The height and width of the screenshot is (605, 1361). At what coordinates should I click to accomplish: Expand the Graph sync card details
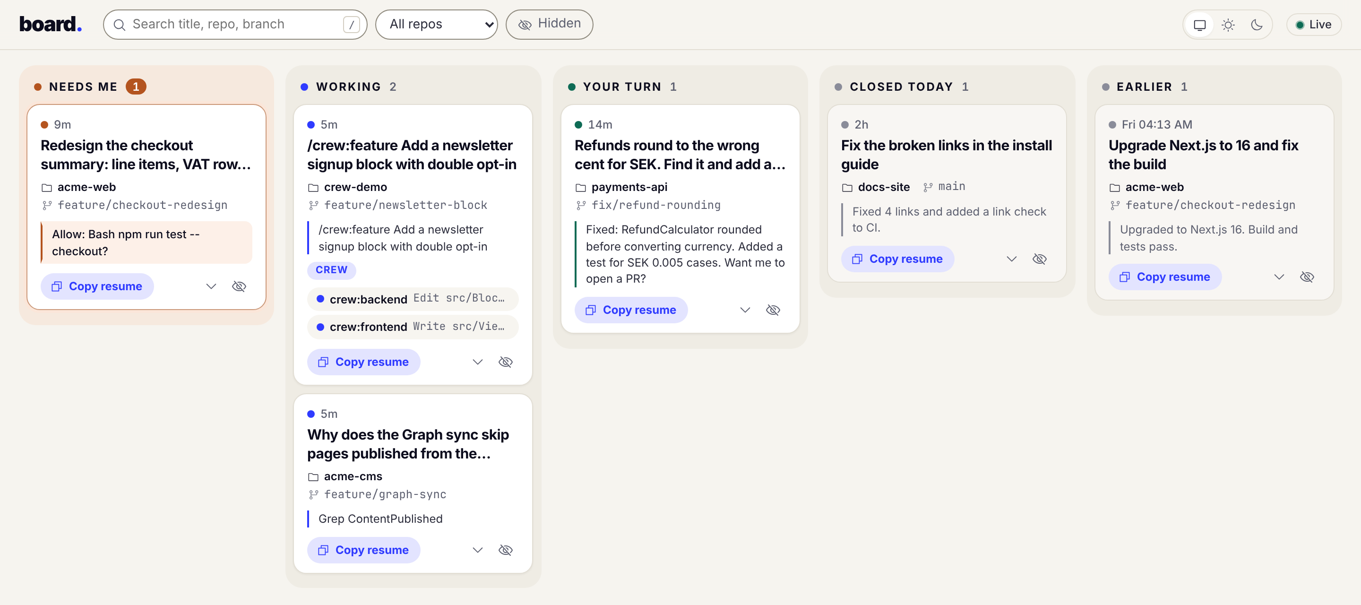[x=477, y=550]
